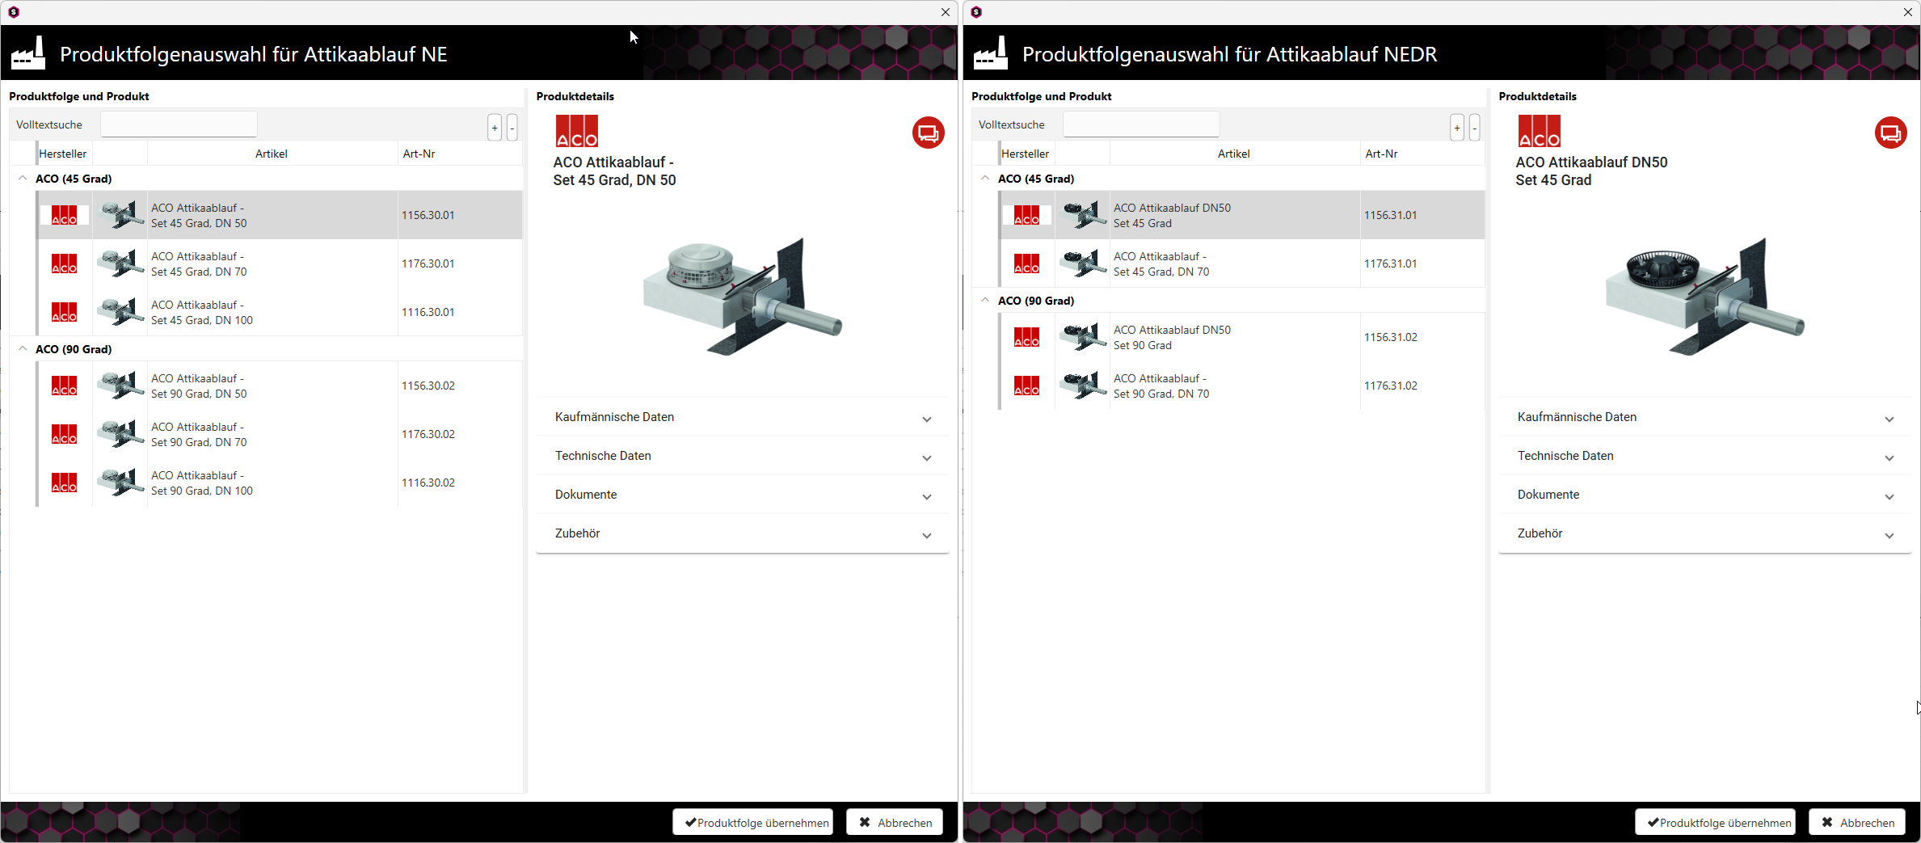This screenshot has width=1921, height=843.
Task: Click app icon in NE window title bar
Action: [x=14, y=12]
